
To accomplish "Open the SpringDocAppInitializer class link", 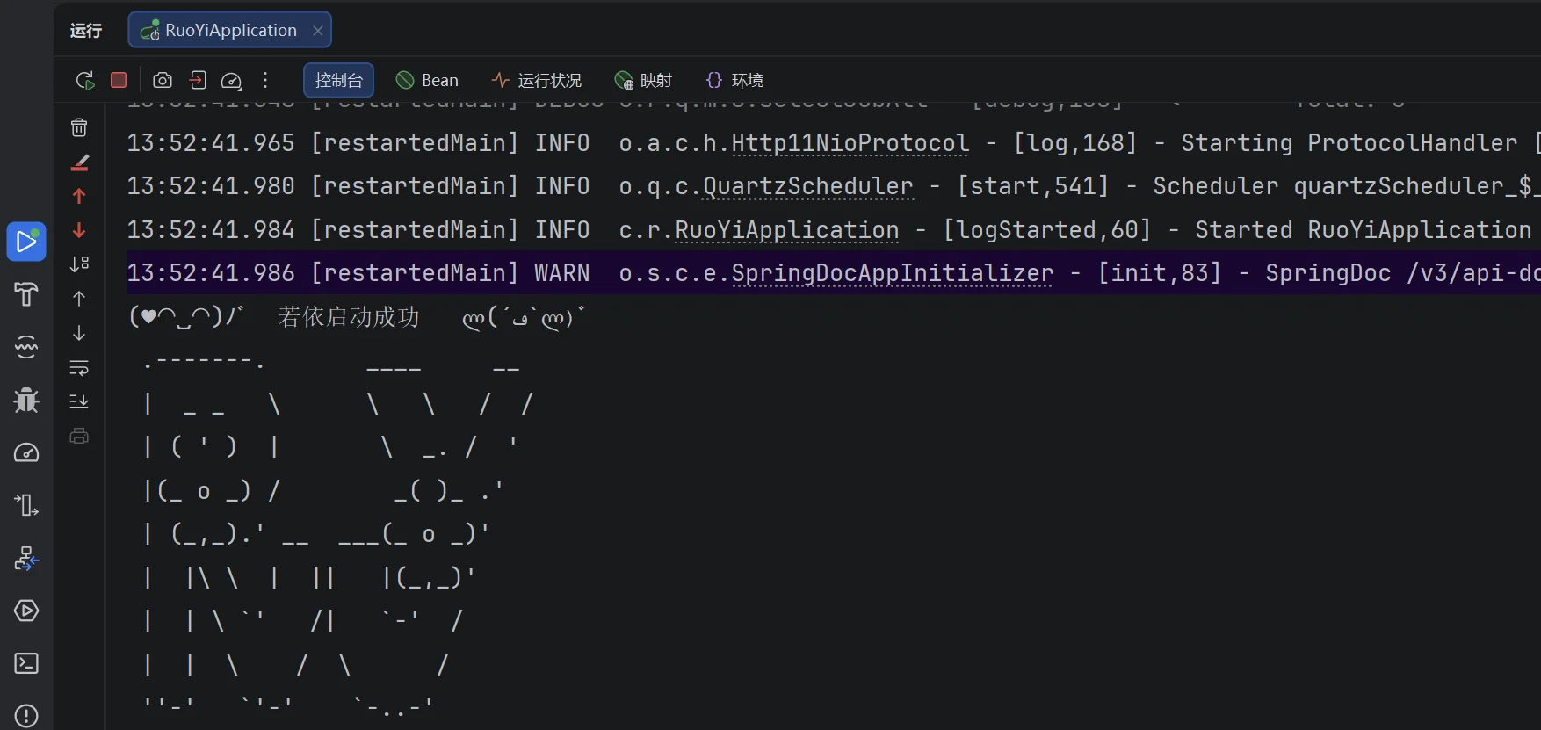I will (892, 273).
